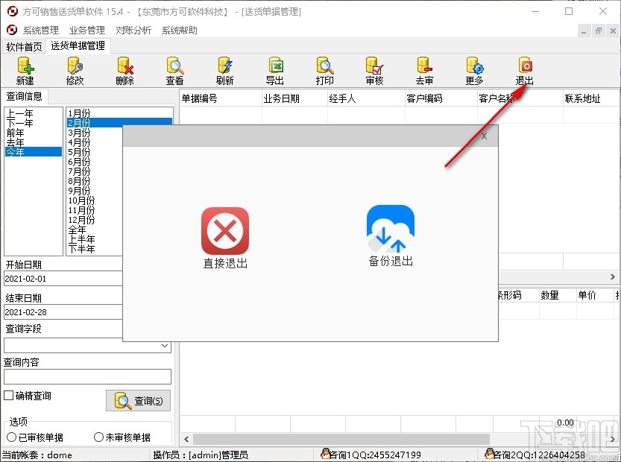
Task: Click the 修改 (Modify) toolbar icon
Action: [x=75, y=70]
